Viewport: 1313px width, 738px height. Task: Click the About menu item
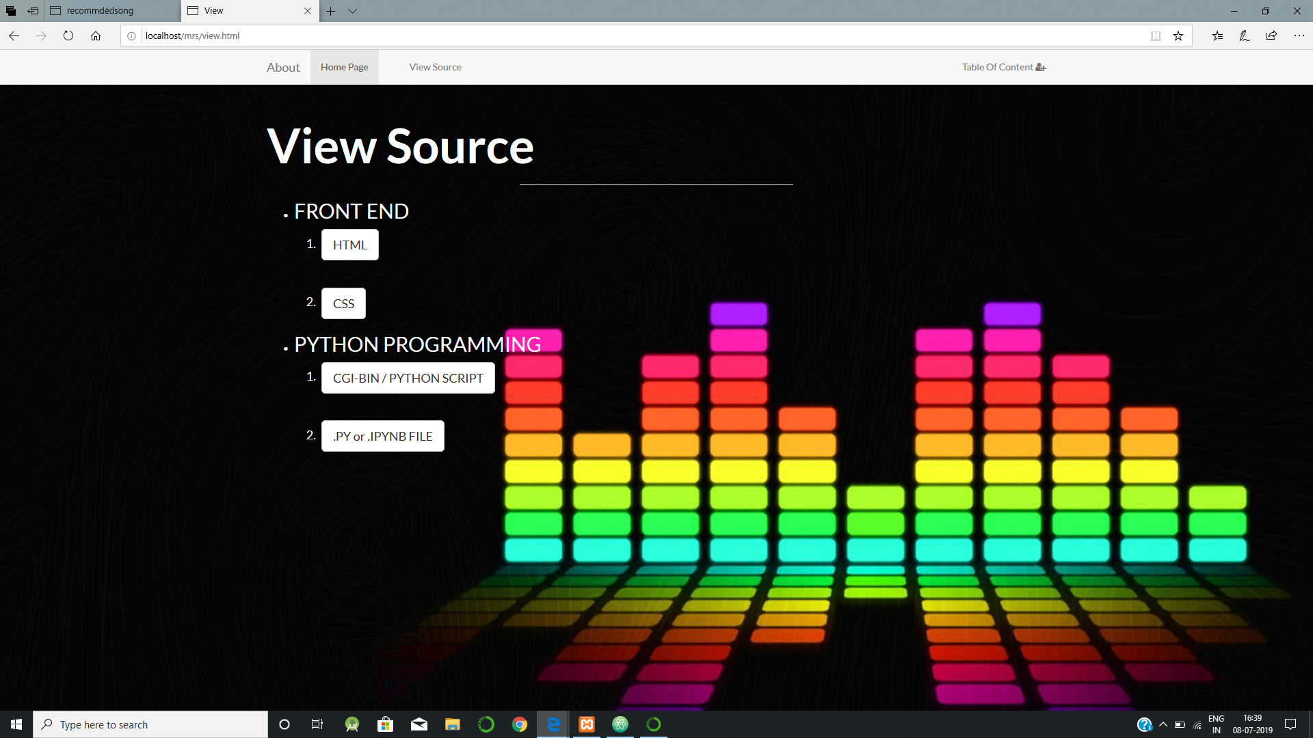(282, 67)
